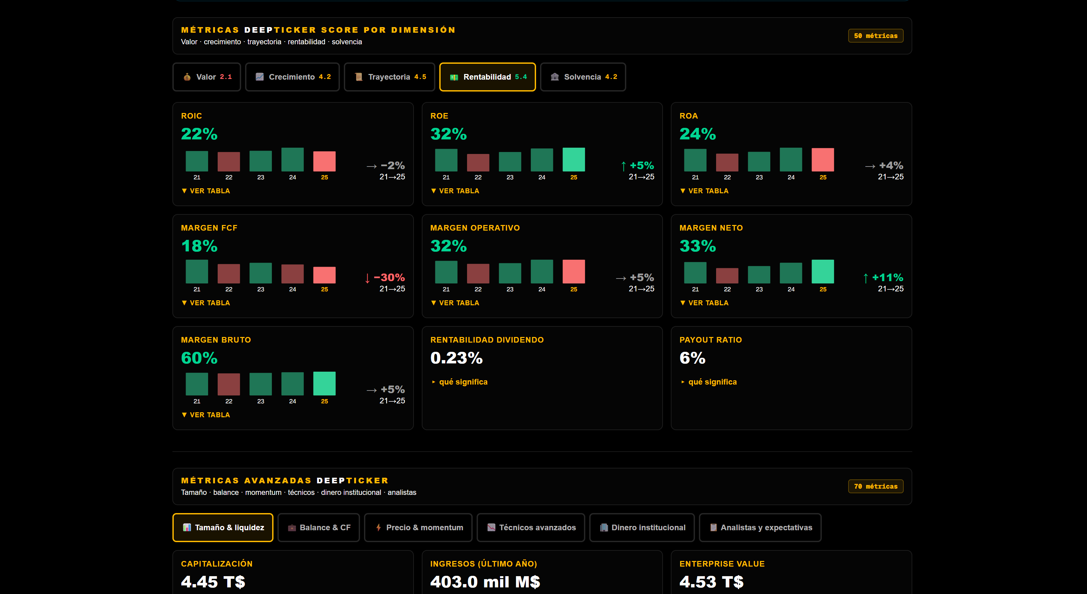This screenshot has height=594, width=1087.
Task: Click the Margen Neto 33% value
Action: [x=698, y=246]
